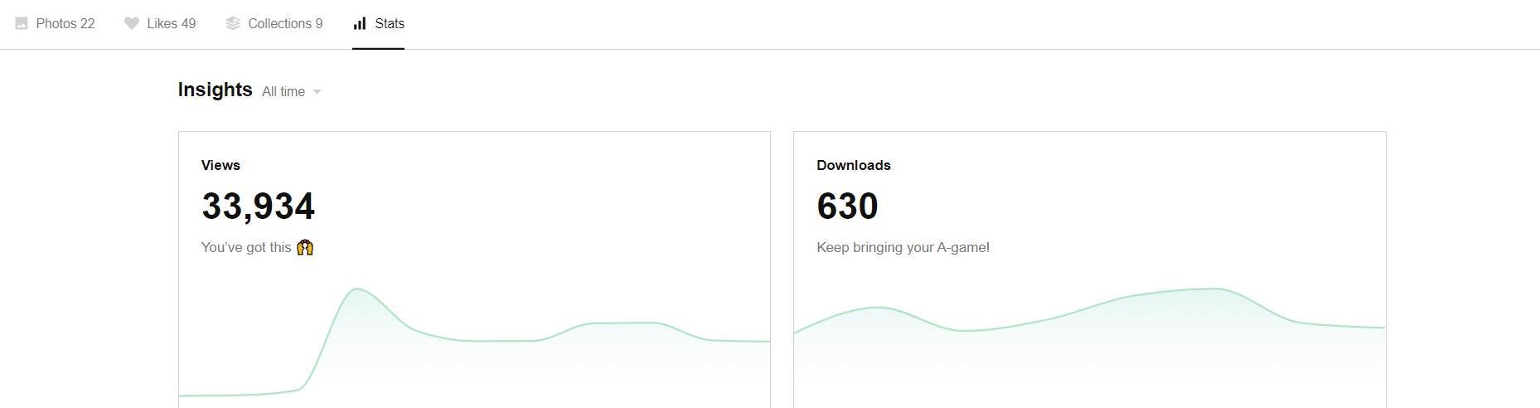Image resolution: width=1540 pixels, height=408 pixels.
Task: Click the arrow next to All time
Action: click(317, 92)
